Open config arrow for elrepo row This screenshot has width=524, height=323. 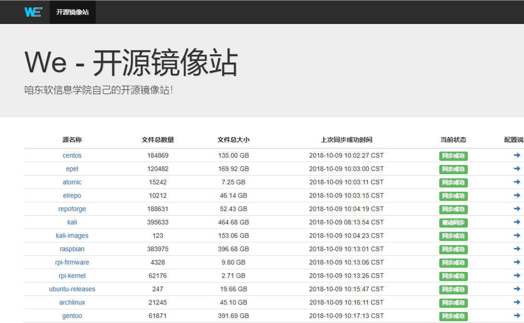click(x=517, y=195)
